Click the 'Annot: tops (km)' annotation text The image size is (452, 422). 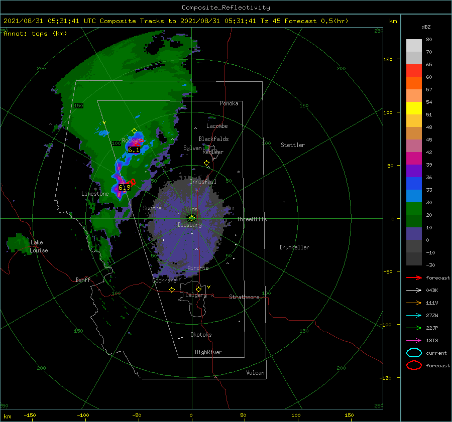(x=35, y=34)
